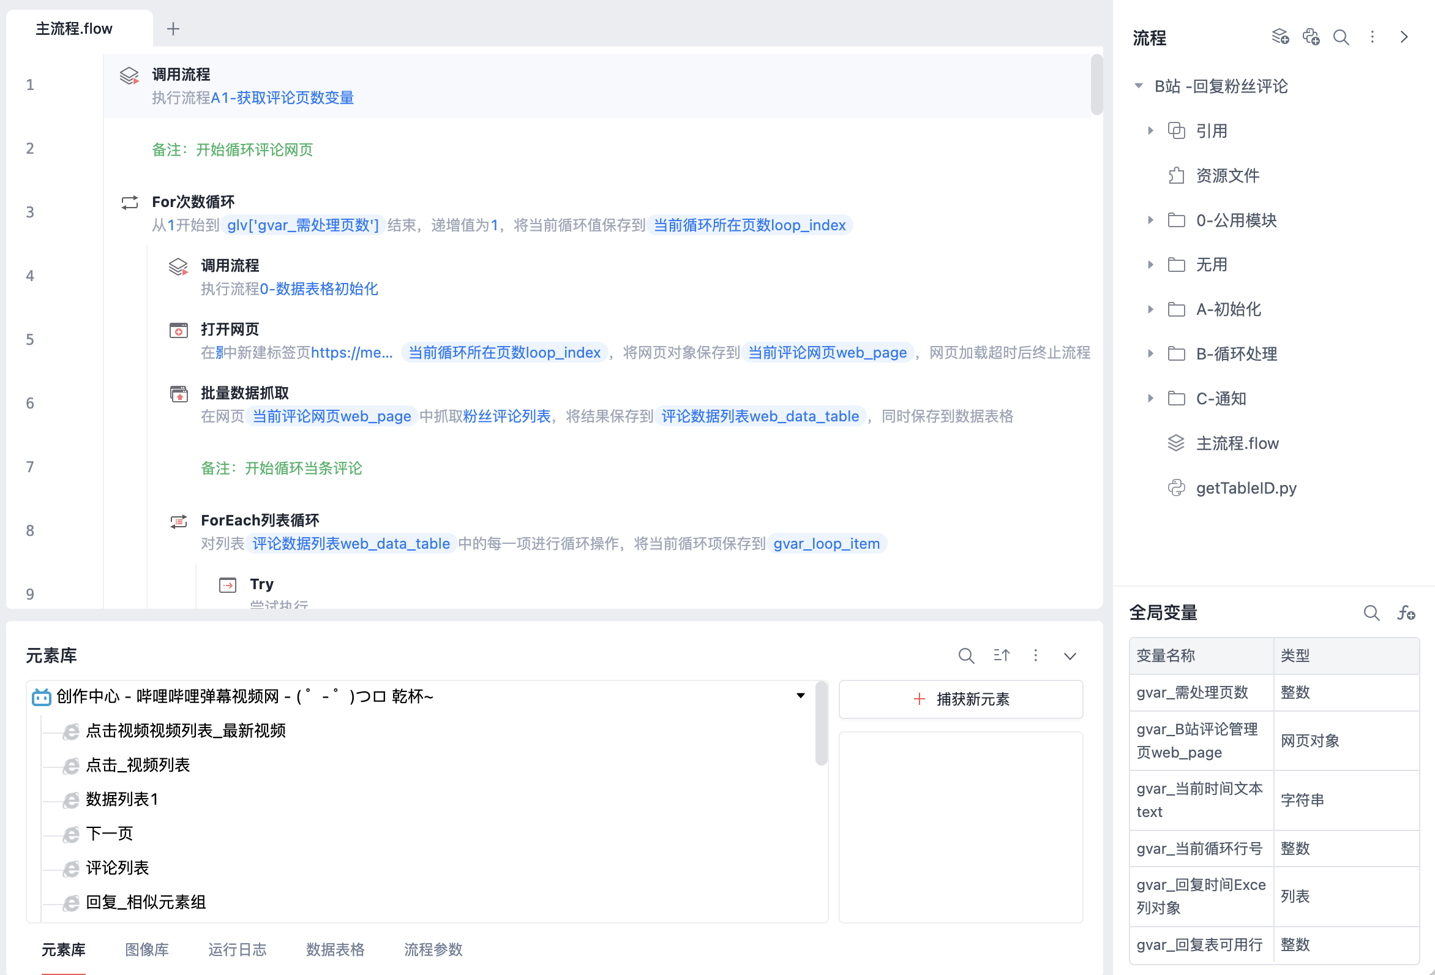Click the search icon in the flow panel
The width and height of the screenshot is (1435, 975).
point(1341,37)
